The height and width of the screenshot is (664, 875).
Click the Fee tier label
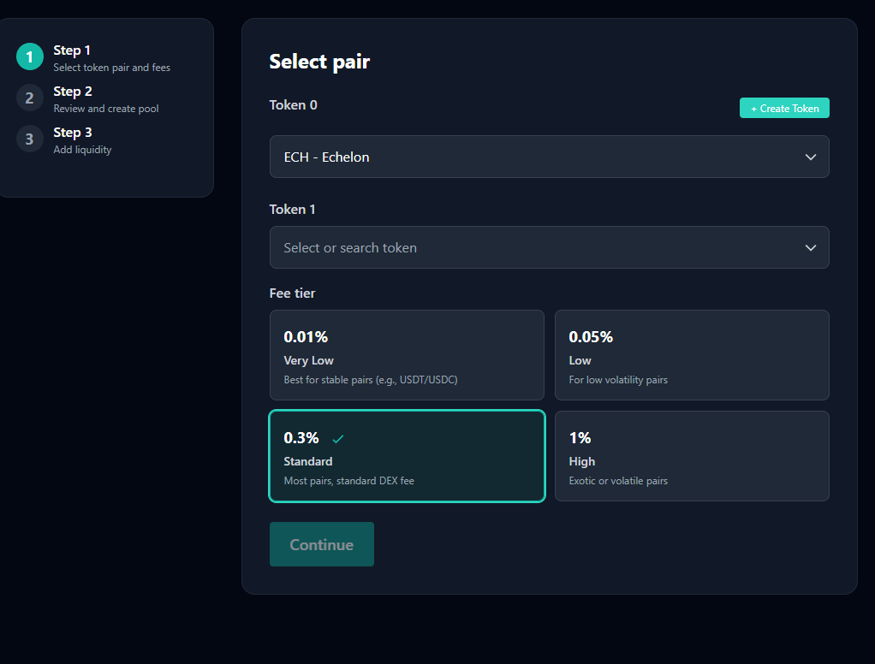click(x=292, y=293)
